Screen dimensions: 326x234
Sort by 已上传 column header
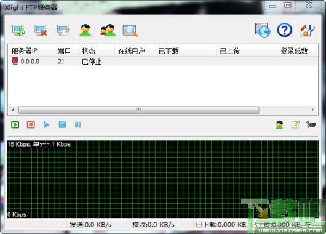click(247, 50)
